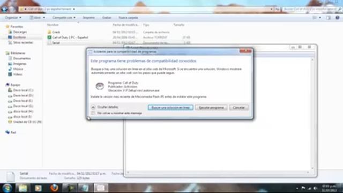Screen dimensions: 343x193
Task: Open the File Explorer taskbar icon
Action: (23, 188)
